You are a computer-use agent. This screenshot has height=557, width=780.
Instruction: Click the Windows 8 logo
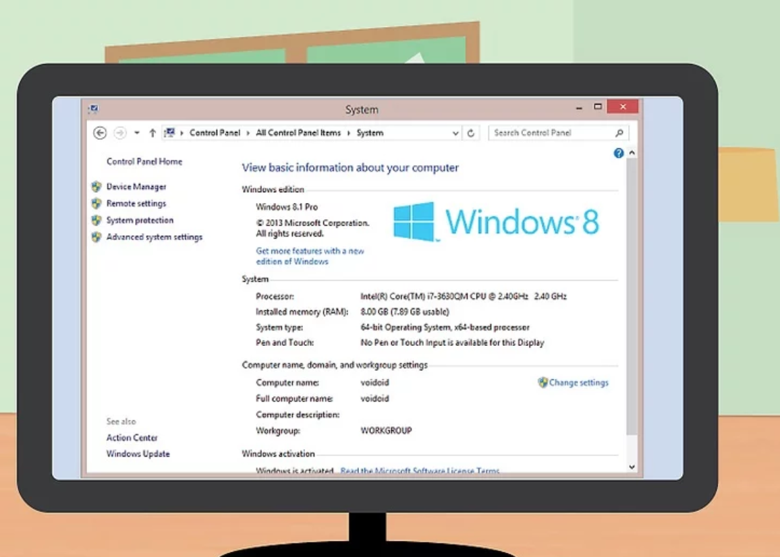(496, 222)
